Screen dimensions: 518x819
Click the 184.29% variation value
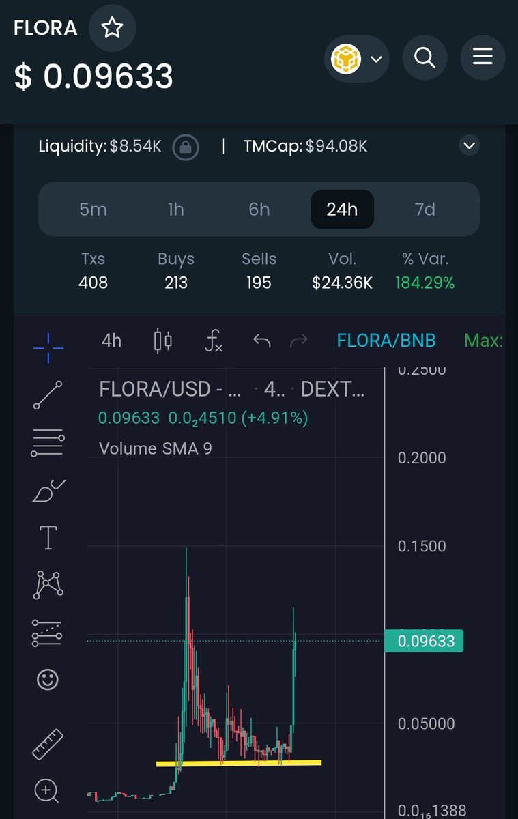click(x=425, y=283)
